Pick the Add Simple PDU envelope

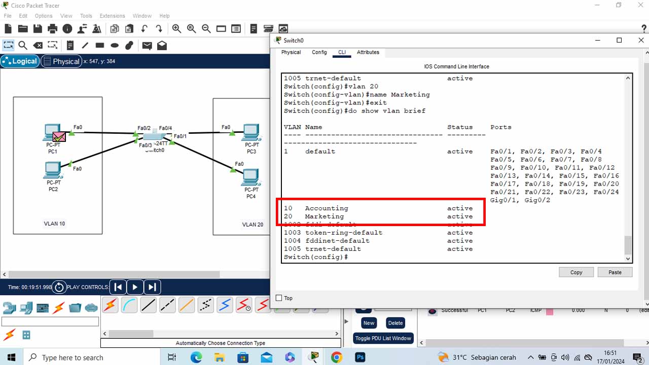(147, 45)
